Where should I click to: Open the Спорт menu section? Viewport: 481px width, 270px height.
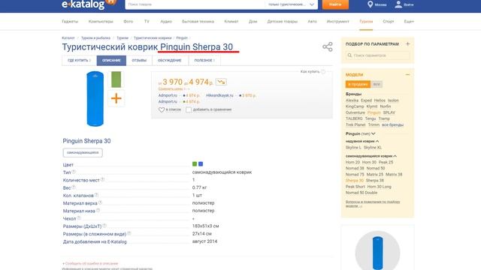click(389, 22)
